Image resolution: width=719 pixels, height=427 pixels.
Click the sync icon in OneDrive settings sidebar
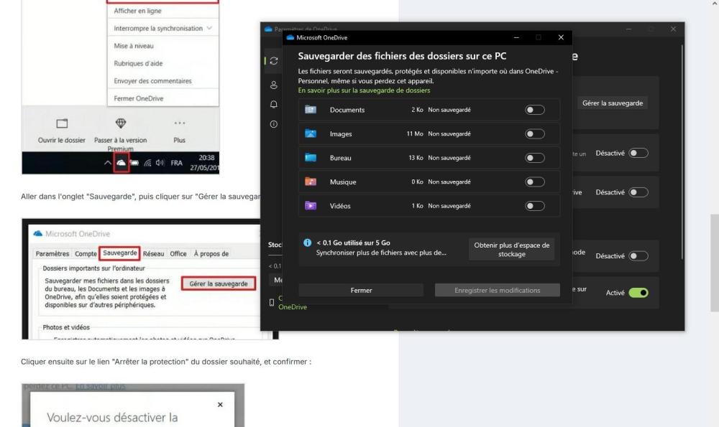click(x=274, y=61)
